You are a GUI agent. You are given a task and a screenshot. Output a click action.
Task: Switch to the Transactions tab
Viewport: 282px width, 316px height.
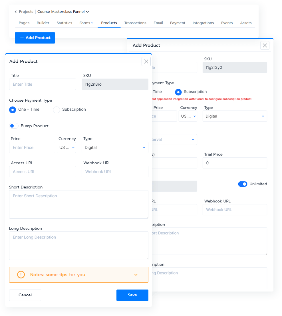(135, 23)
